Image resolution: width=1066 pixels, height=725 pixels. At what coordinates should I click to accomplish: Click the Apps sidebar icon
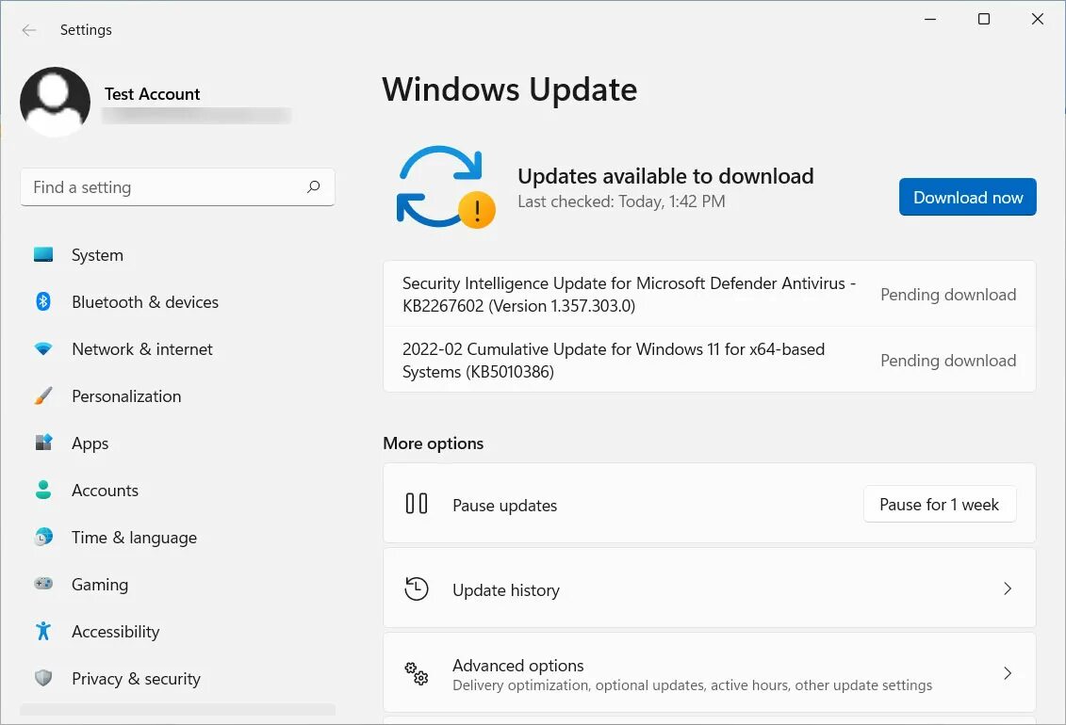(43, 443)
